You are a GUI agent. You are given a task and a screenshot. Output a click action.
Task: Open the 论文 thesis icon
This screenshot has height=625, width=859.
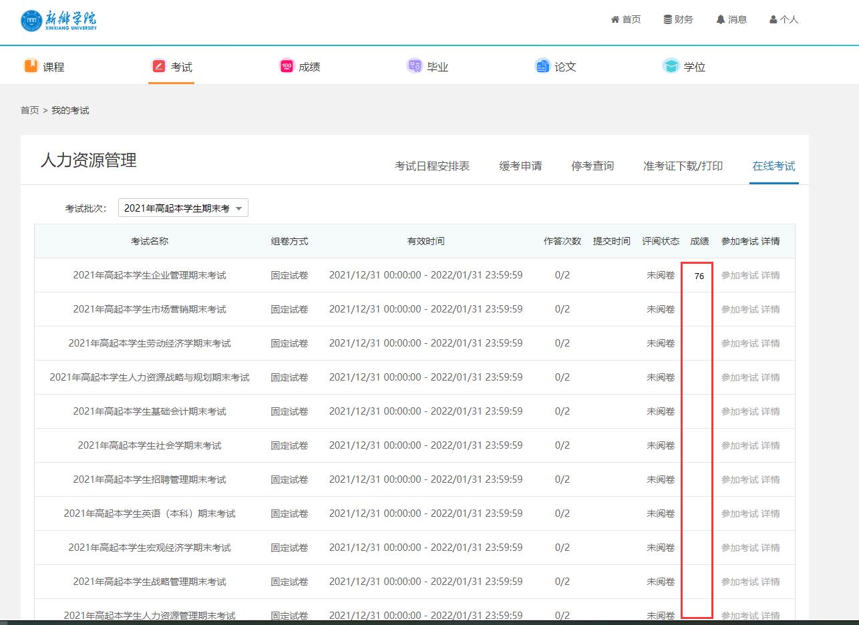pos(542,66)
